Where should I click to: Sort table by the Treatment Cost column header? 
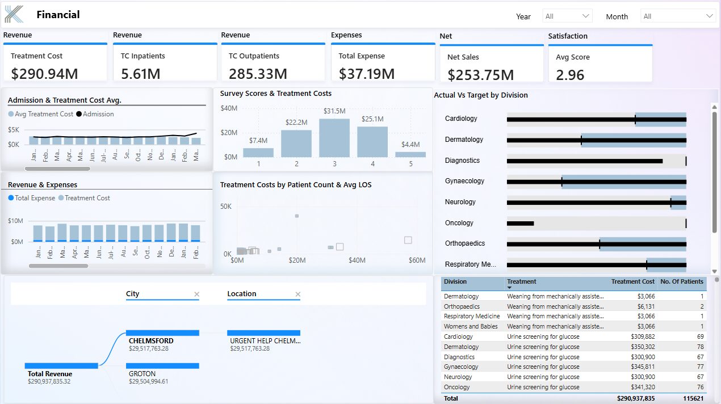click(x=632, y=281)
